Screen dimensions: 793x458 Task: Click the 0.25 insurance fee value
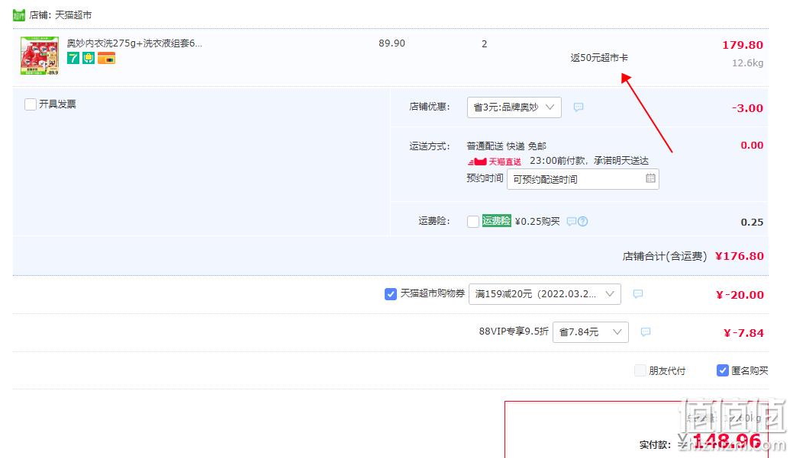(x=752, y=223)
